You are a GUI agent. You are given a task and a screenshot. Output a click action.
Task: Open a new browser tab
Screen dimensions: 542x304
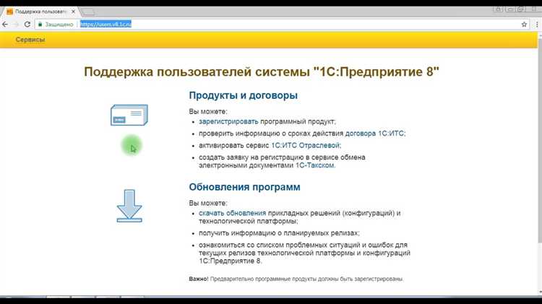87,12
